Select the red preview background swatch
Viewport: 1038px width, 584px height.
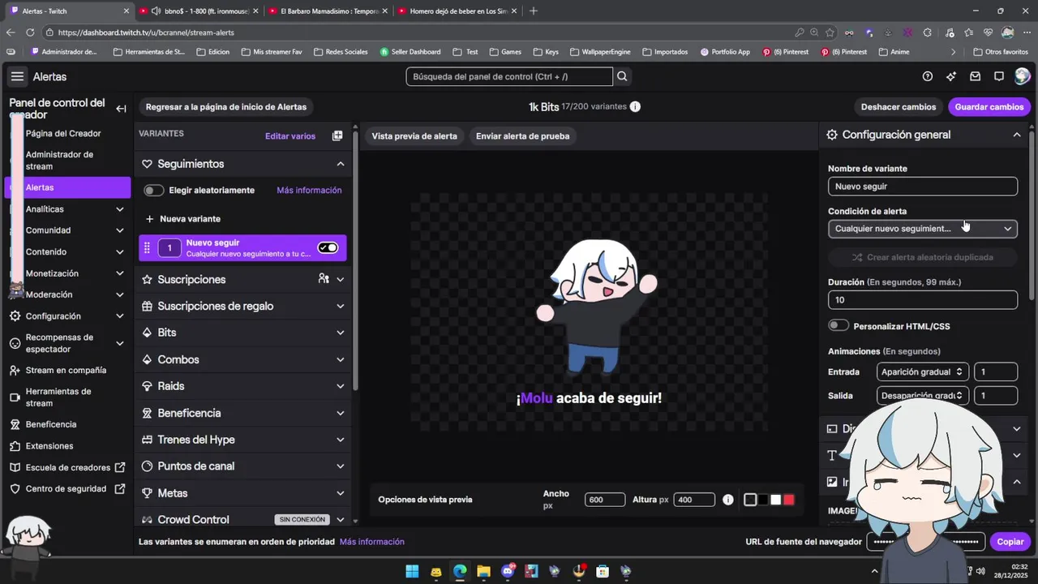tap(789, 500)
